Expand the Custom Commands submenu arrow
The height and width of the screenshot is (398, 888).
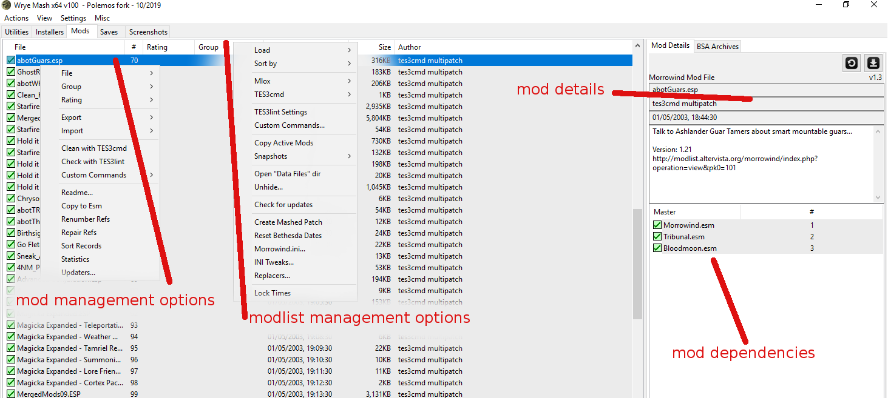(151, 175)
